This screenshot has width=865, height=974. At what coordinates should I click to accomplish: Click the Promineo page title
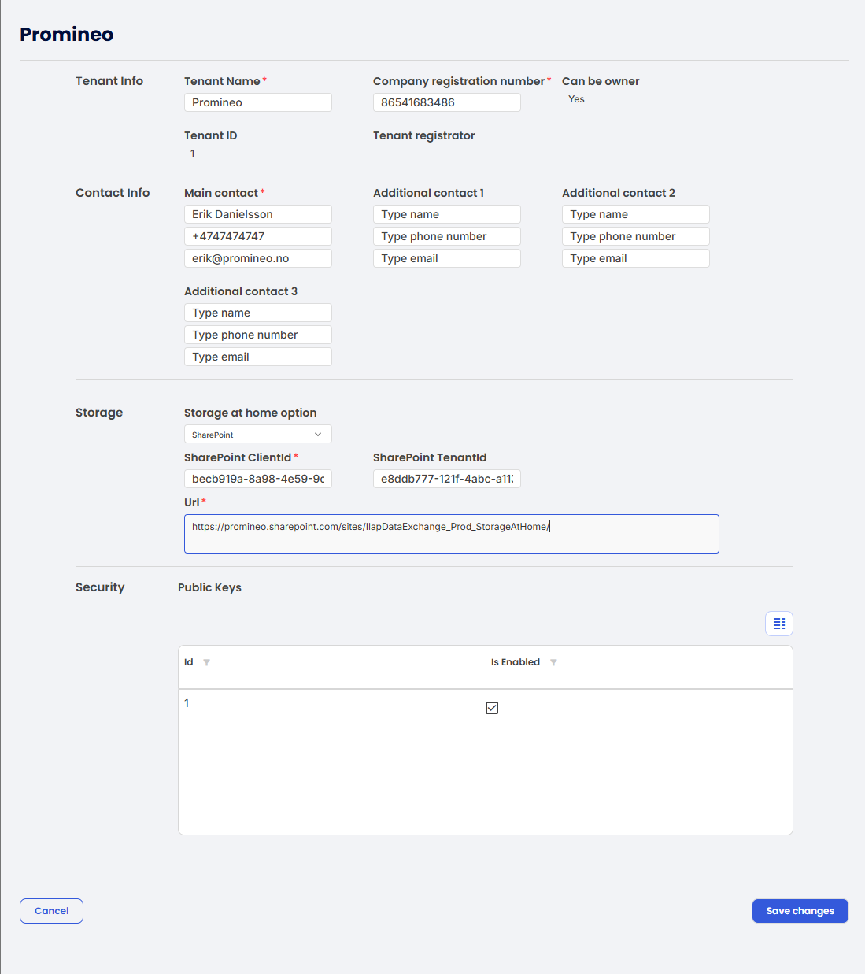pos(67,34)
